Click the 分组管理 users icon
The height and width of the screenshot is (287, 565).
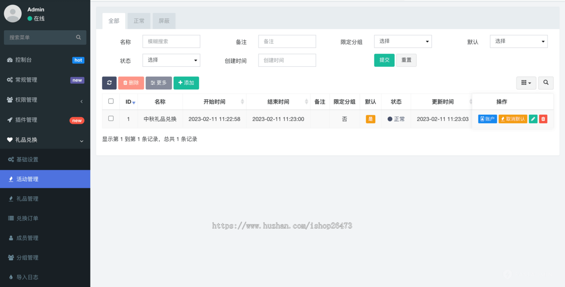tap(11, 258)
